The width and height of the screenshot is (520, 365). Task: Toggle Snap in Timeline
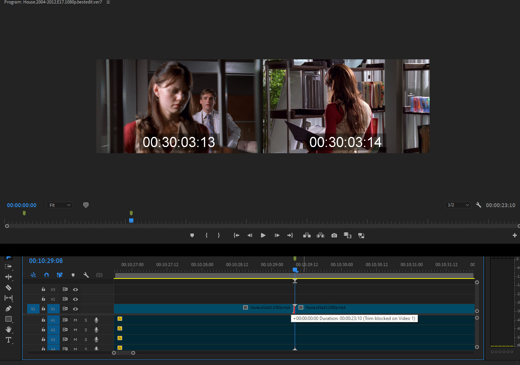click(47, 275)
